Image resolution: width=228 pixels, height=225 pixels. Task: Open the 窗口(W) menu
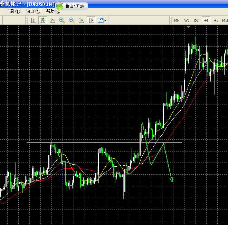pyautogui.click(x=33, y=11)
